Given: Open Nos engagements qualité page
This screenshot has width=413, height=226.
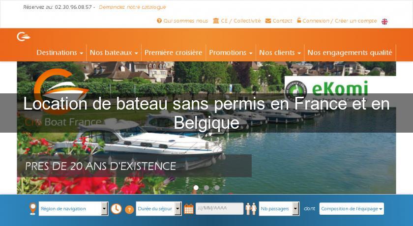Looking at the screenshot, I should (x=350, y=53).
